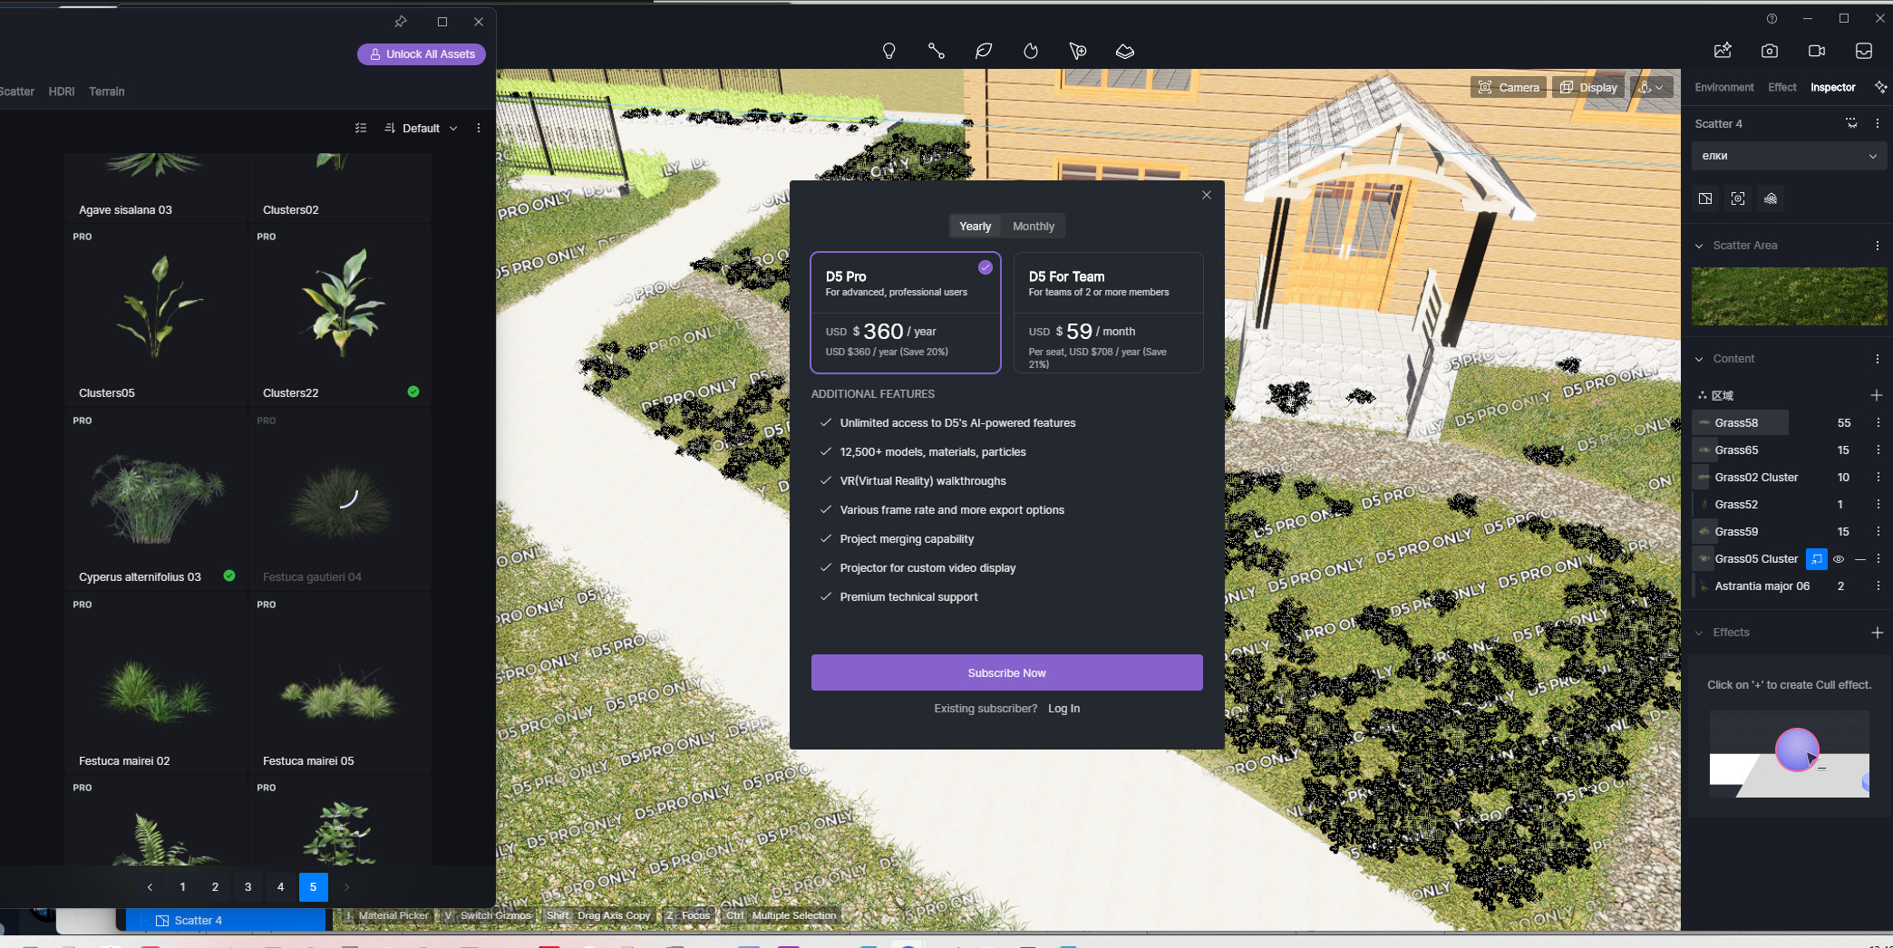
Task: Open the flame particle effects tool
Action: (1030, 52)
